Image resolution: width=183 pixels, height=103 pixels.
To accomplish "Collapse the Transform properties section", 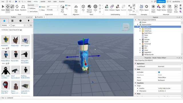I will 136,83.
